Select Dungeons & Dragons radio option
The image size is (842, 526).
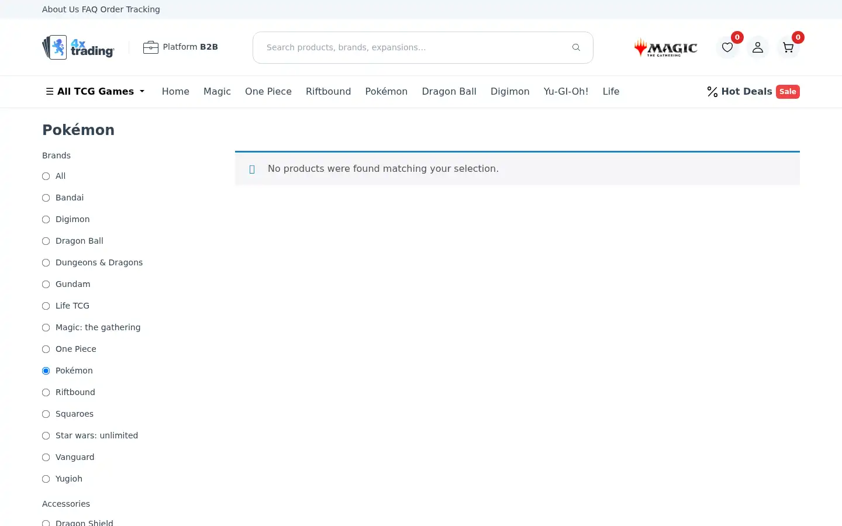(x=46, y=263)
